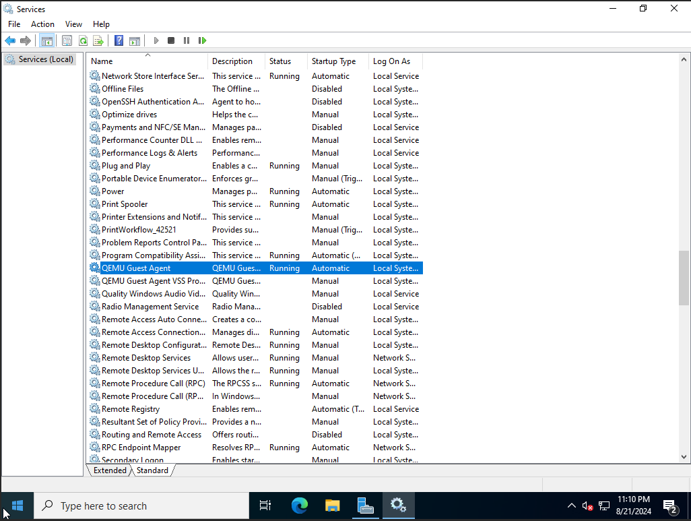Click the taskbar search box
The image size is (691, 521).
141,505
